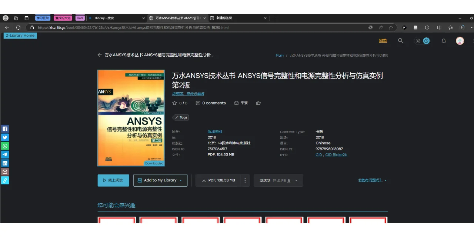Click the ANSYS book cover image

(131, 118)
